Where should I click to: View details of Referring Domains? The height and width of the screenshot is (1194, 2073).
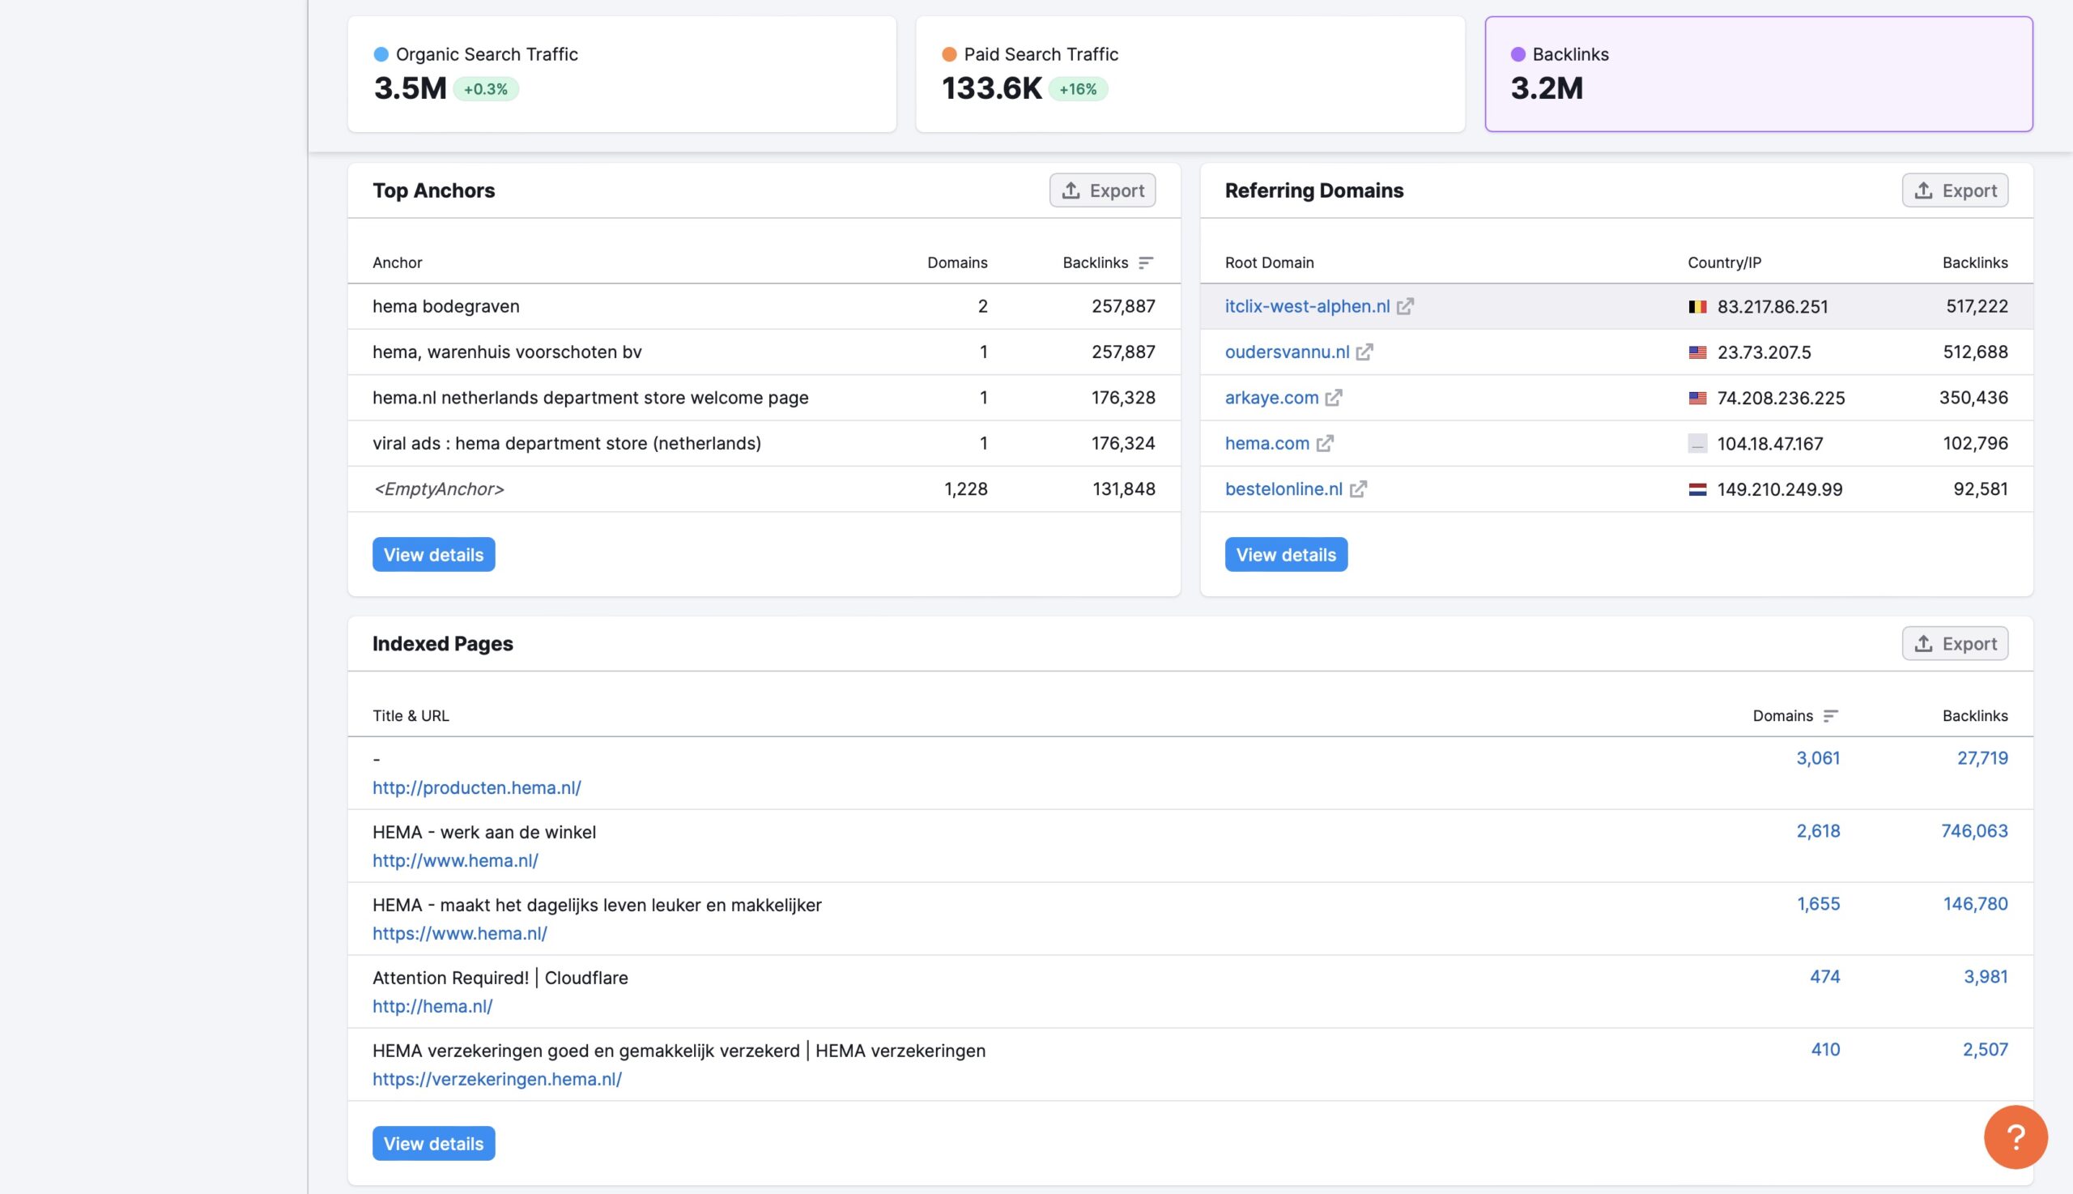1286,554
